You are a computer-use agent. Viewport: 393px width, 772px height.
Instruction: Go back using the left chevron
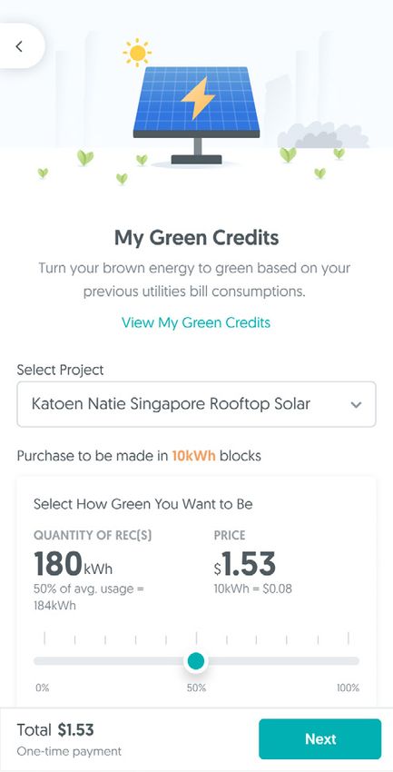pyautogui.click(x=19, y=46)
